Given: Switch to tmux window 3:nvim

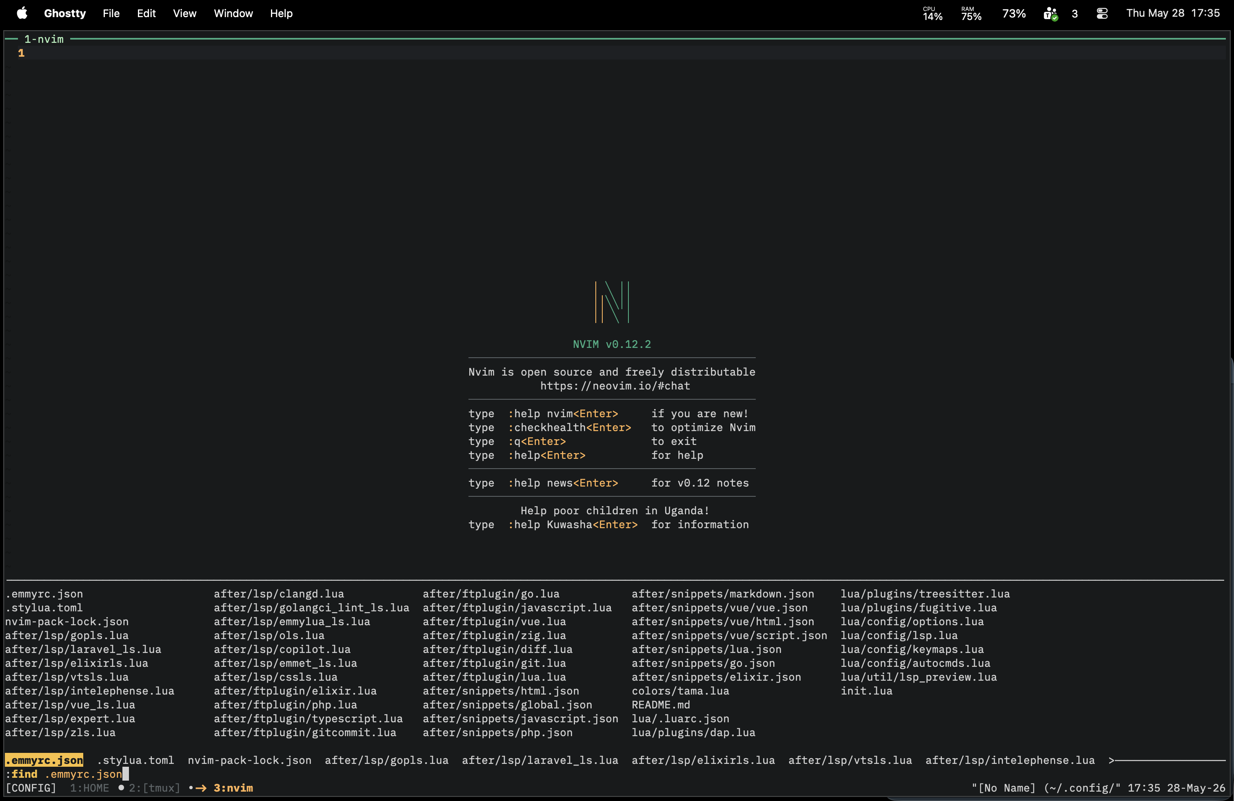Looking at the screenshot, I should 233,788.
